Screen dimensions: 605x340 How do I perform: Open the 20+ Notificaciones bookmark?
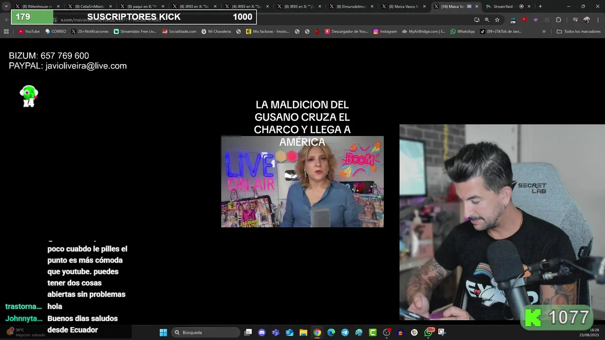pyautogui.click(x=90, y=32)
